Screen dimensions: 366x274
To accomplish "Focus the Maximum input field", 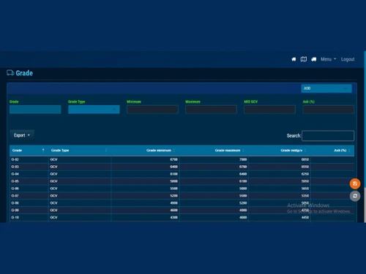I will (211, 110).
